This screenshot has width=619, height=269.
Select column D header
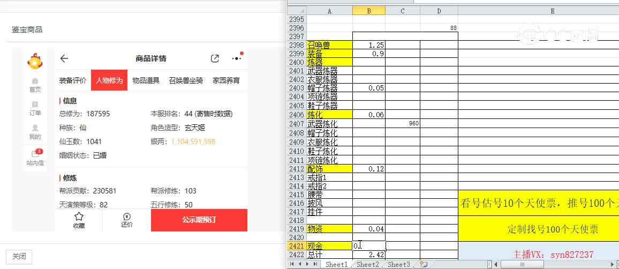(439, 11)
